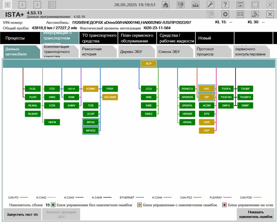Select the SMFA control unit
The image size is (277, 222).
(x=226, y=105)
